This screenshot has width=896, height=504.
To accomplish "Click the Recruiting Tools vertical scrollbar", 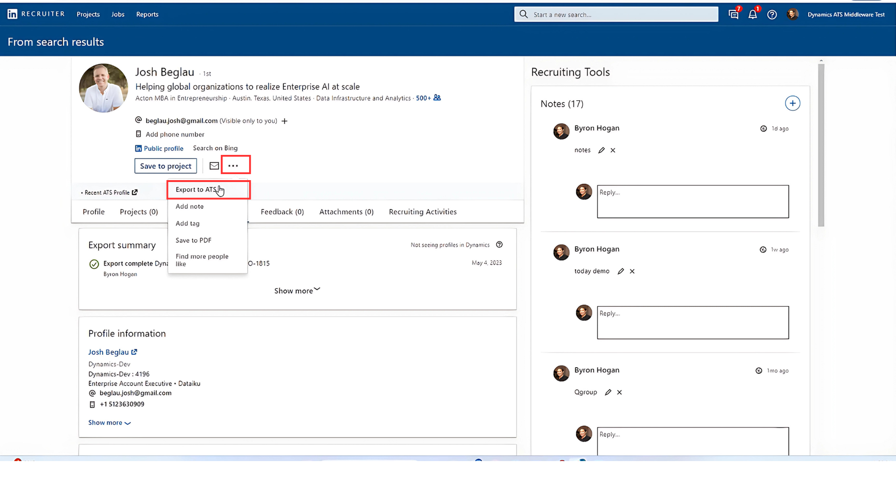I will 821,145.
